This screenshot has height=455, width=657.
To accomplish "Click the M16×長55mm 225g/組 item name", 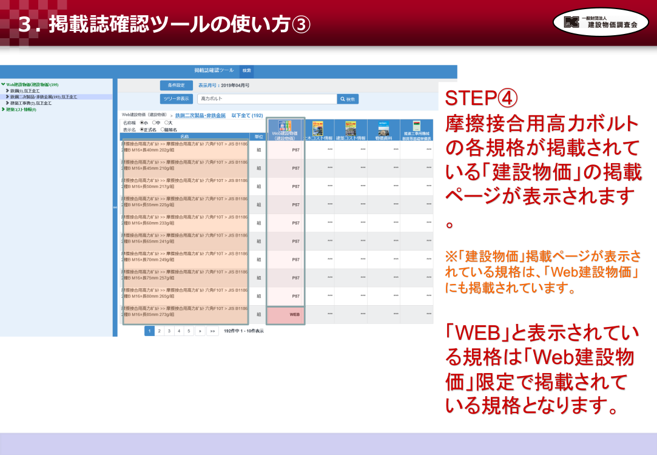I will tap(185, 202).
